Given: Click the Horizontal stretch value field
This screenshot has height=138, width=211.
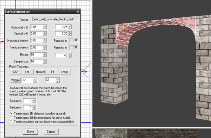Looking at the screenshot, I should (x=37, y=40).
